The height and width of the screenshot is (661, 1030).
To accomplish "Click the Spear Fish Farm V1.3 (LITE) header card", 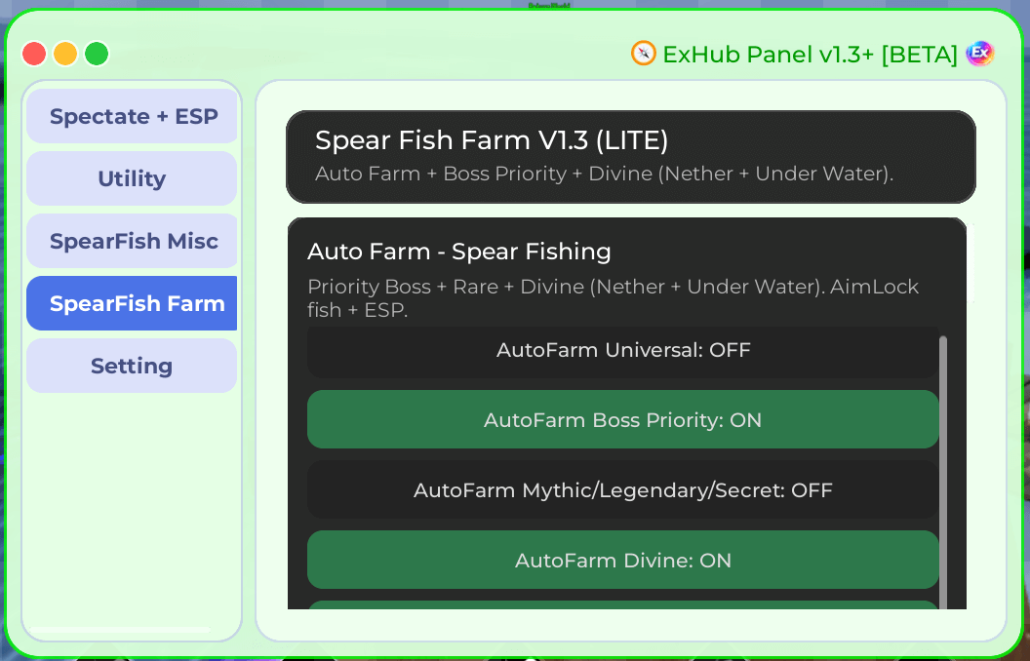I will [x=630, y=156].
